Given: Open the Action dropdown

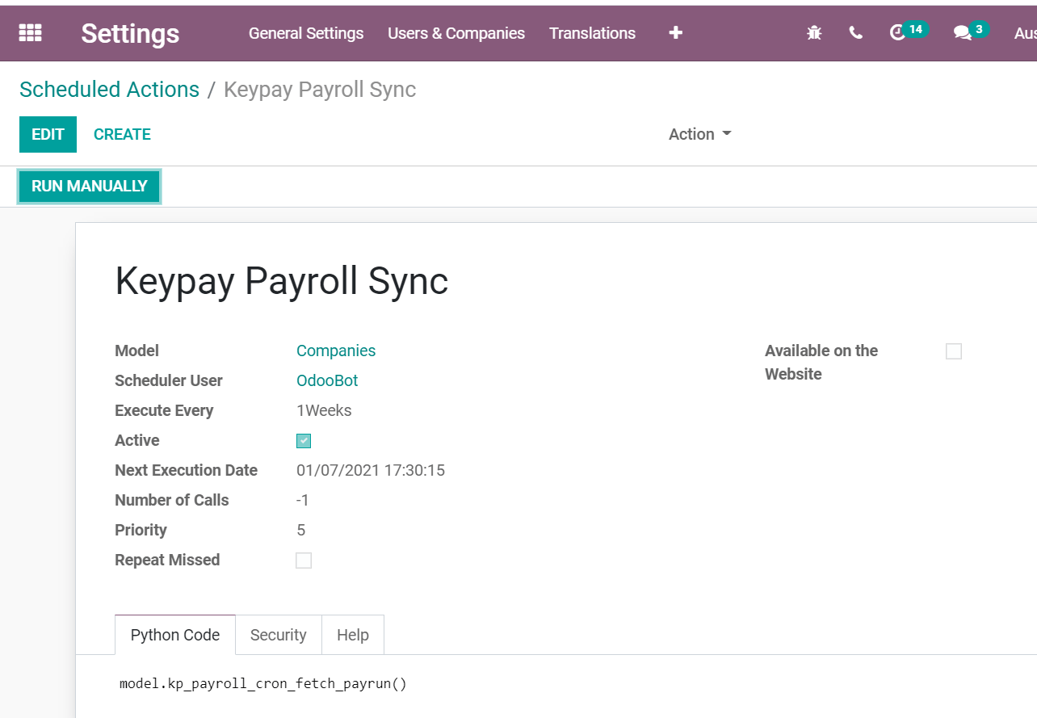Looking at the screenshot, I should pyautogui.click(x=699, y=134).
